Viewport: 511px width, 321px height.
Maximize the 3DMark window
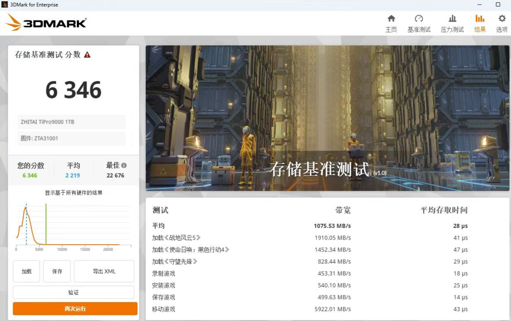click(x=498, y=4)
